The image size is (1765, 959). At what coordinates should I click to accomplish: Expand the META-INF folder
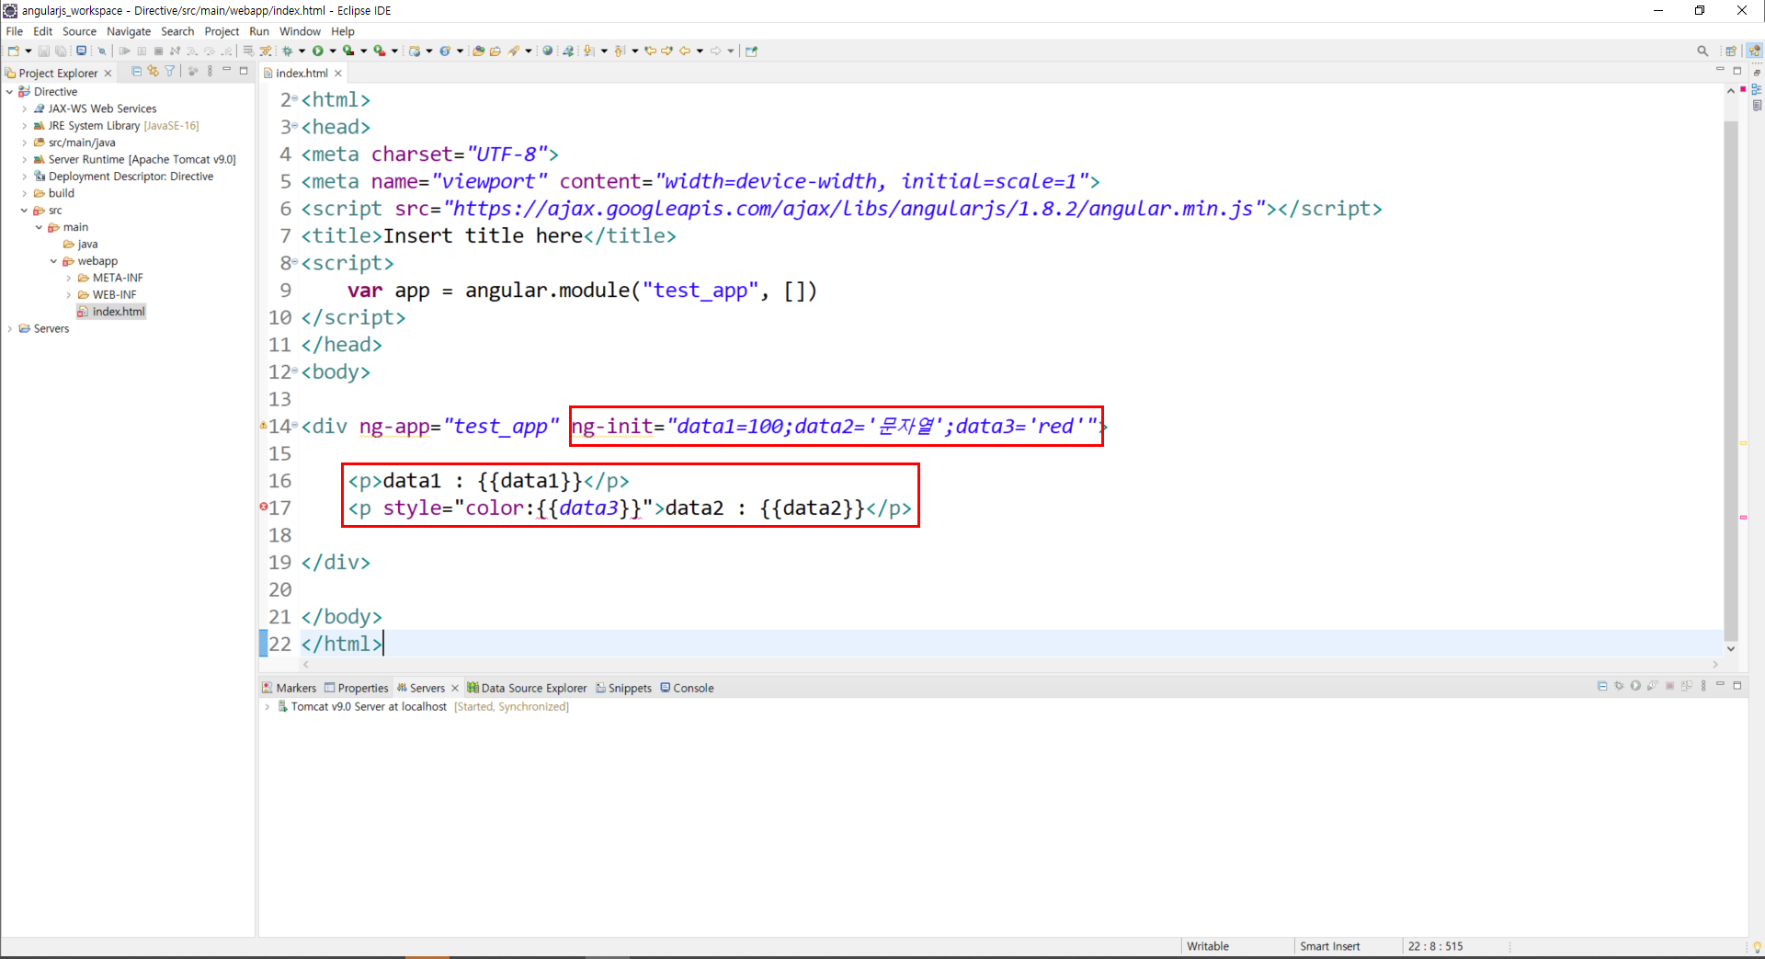click(x=69, y=278)
